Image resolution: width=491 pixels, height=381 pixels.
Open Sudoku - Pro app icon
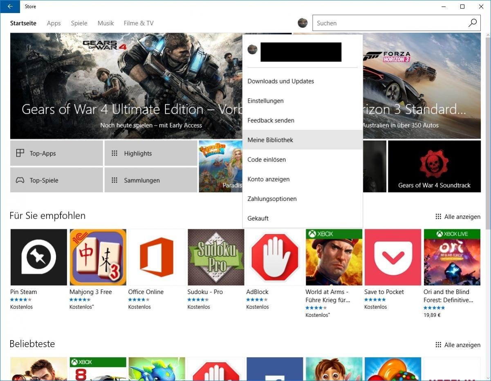coord(216,257)
